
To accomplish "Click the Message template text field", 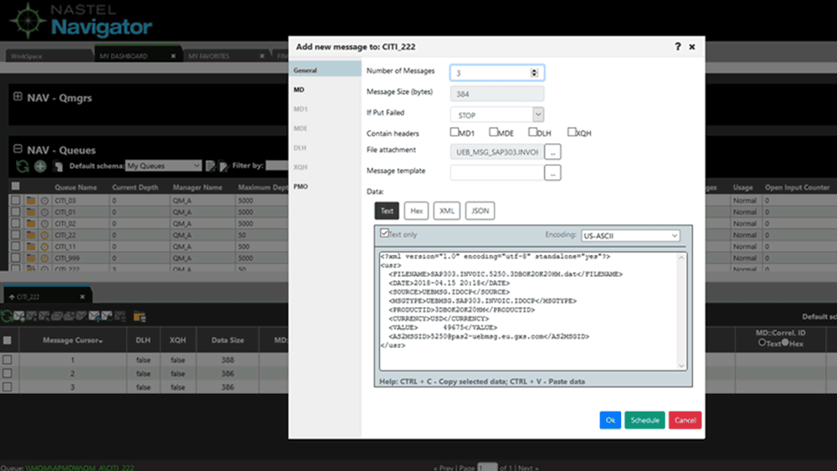I will coord(497,173).
